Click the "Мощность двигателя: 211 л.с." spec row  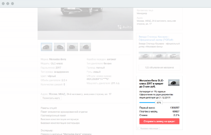[x=103, y=83]
